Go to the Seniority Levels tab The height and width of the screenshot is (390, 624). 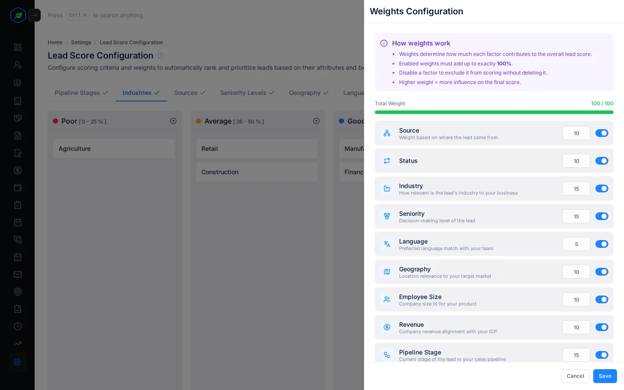pyautogui.click(x=247, y=93)
